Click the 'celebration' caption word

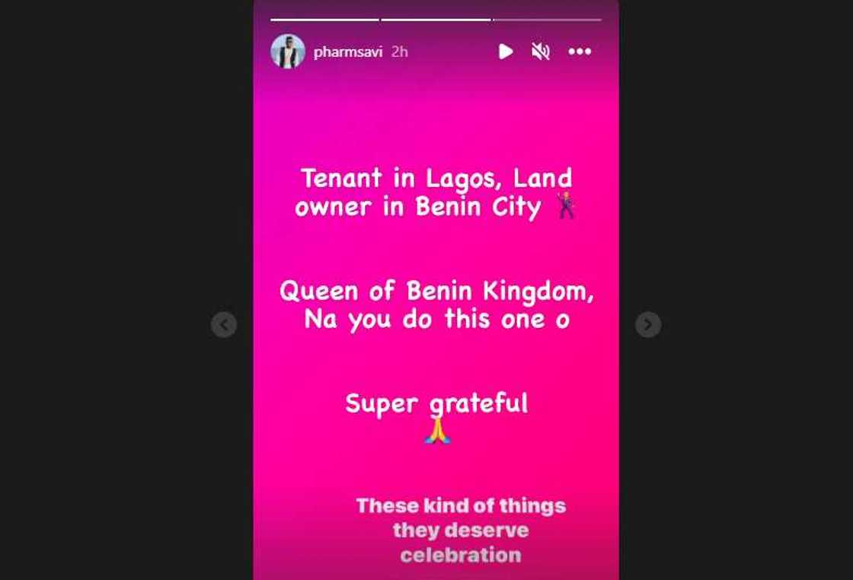point(461,555)
